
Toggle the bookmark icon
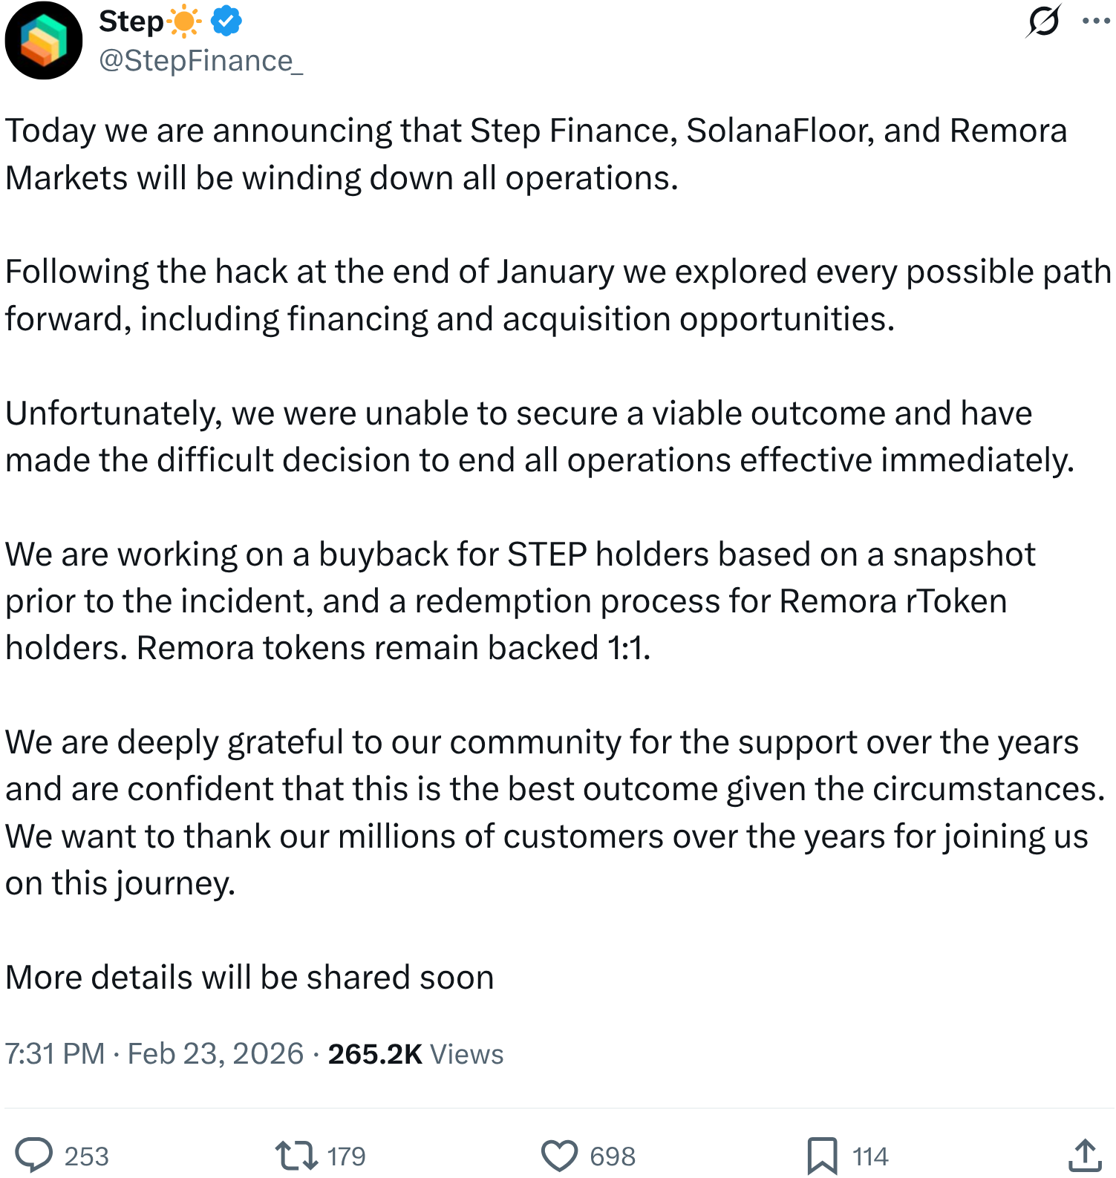(822, 1155)
